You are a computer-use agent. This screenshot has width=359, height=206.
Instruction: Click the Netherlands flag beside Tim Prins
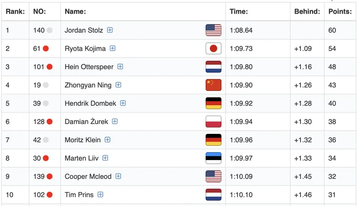click(x=213, y=195)
